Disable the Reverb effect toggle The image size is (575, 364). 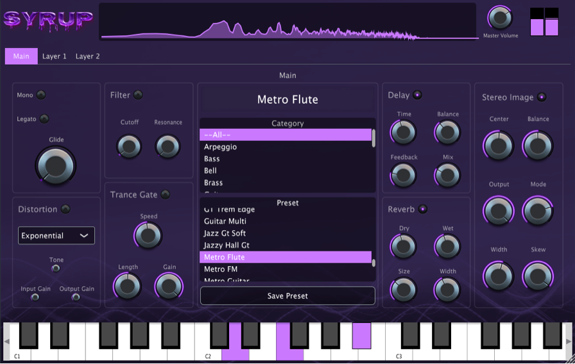pyautogui.click(x=423, y=209)
